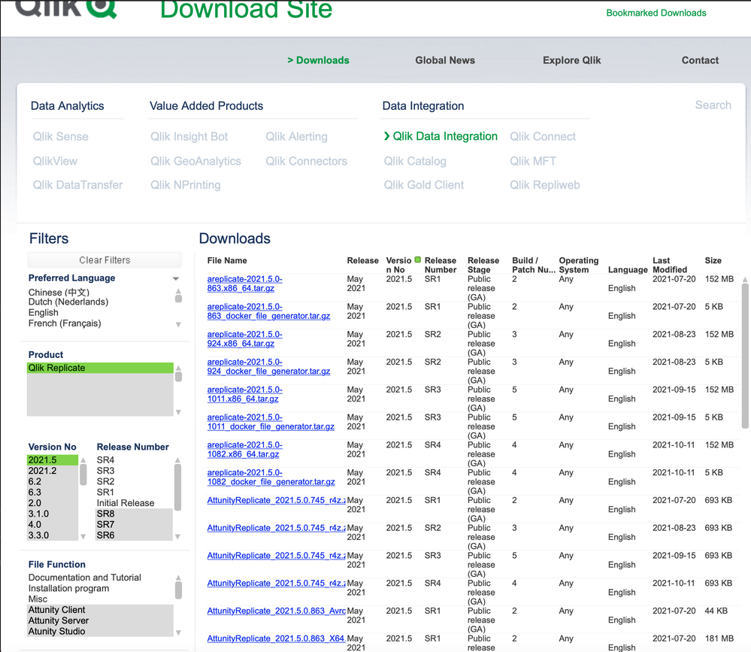The image size is (751, 652).
Task: Select Qlik Sense product
Action: coord(60,137)
